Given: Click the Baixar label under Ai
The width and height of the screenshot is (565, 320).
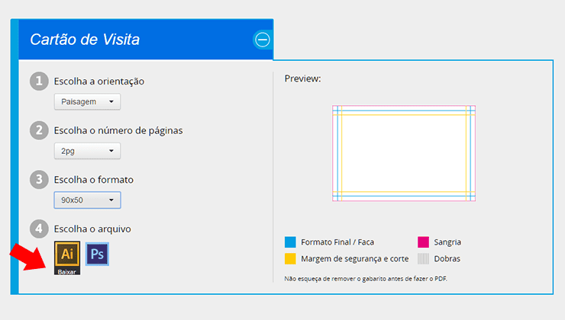Looking at the screenshot, I should 67,272.
